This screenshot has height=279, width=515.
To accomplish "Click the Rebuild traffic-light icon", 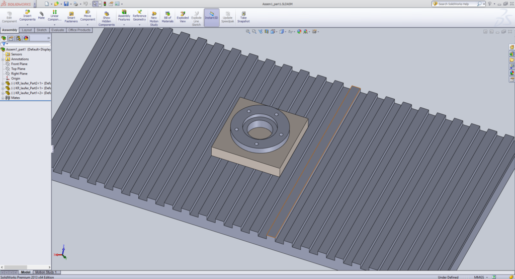I will click(105, 4).
